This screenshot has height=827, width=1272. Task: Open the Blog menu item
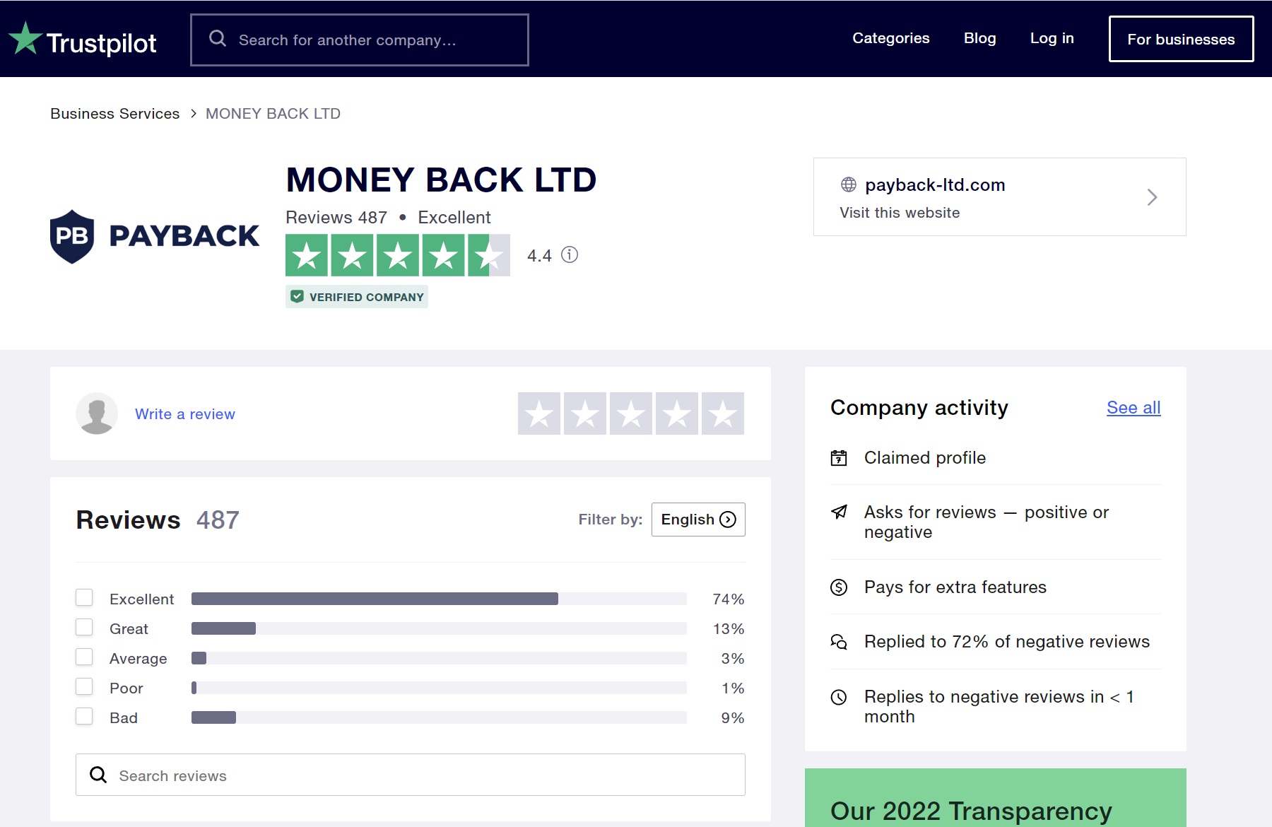[979, 38]
